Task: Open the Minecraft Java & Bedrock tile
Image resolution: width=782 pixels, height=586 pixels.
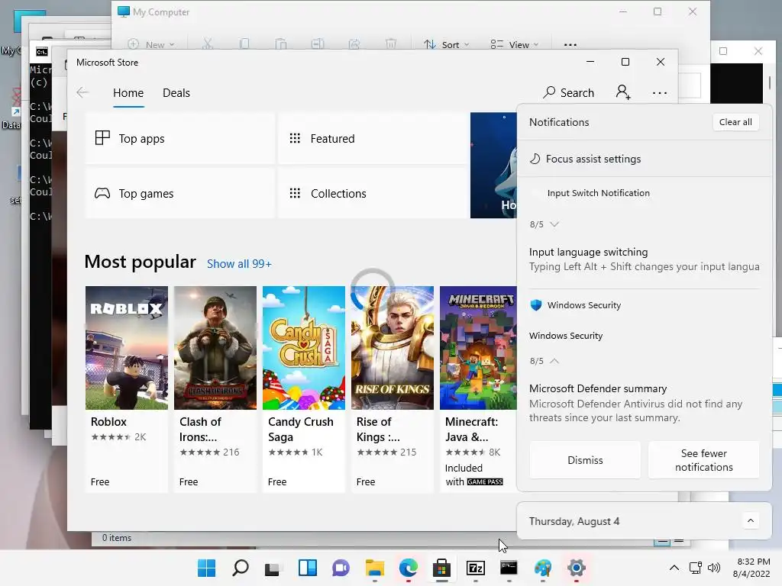Action: (478, 388)
